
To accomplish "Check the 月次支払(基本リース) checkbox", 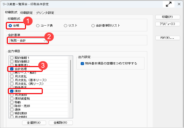I will tap(12, 80).
